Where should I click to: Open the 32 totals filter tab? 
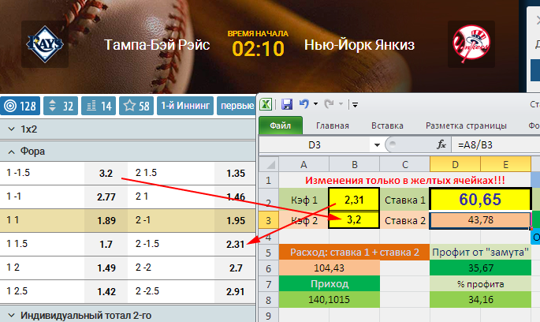click(61, 106)
